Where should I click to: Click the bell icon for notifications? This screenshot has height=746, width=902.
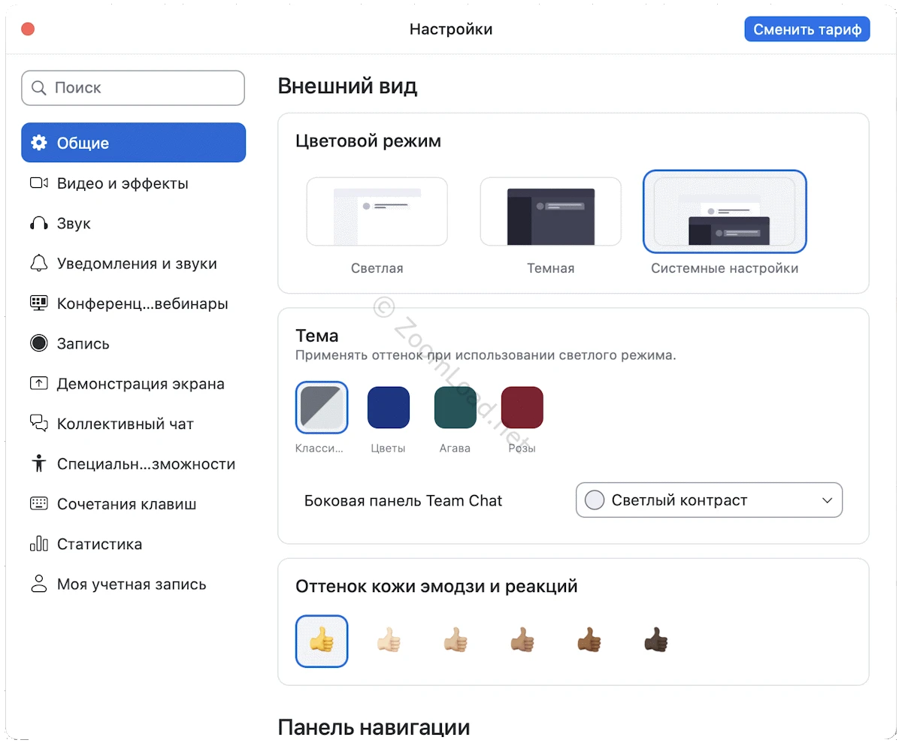38,264
